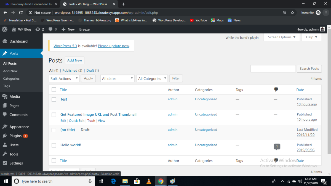The image size is (331, 186).
Task: Click the posts search input field
Action: click(x=273, y=69)
